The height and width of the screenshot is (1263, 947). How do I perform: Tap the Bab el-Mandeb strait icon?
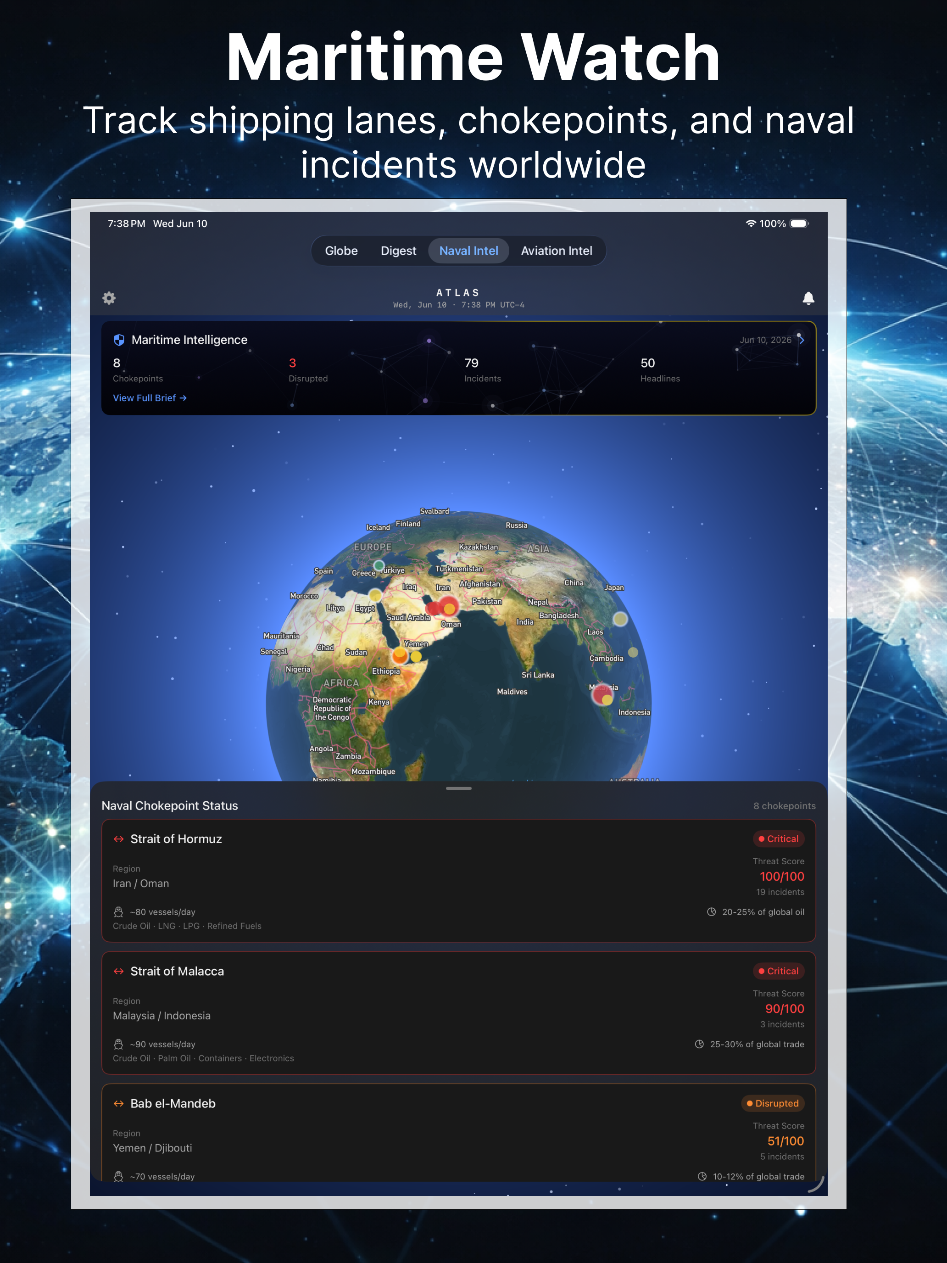coord(119,1104)
